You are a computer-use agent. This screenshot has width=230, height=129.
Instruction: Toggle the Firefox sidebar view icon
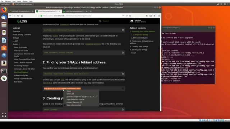pos(151,16)
